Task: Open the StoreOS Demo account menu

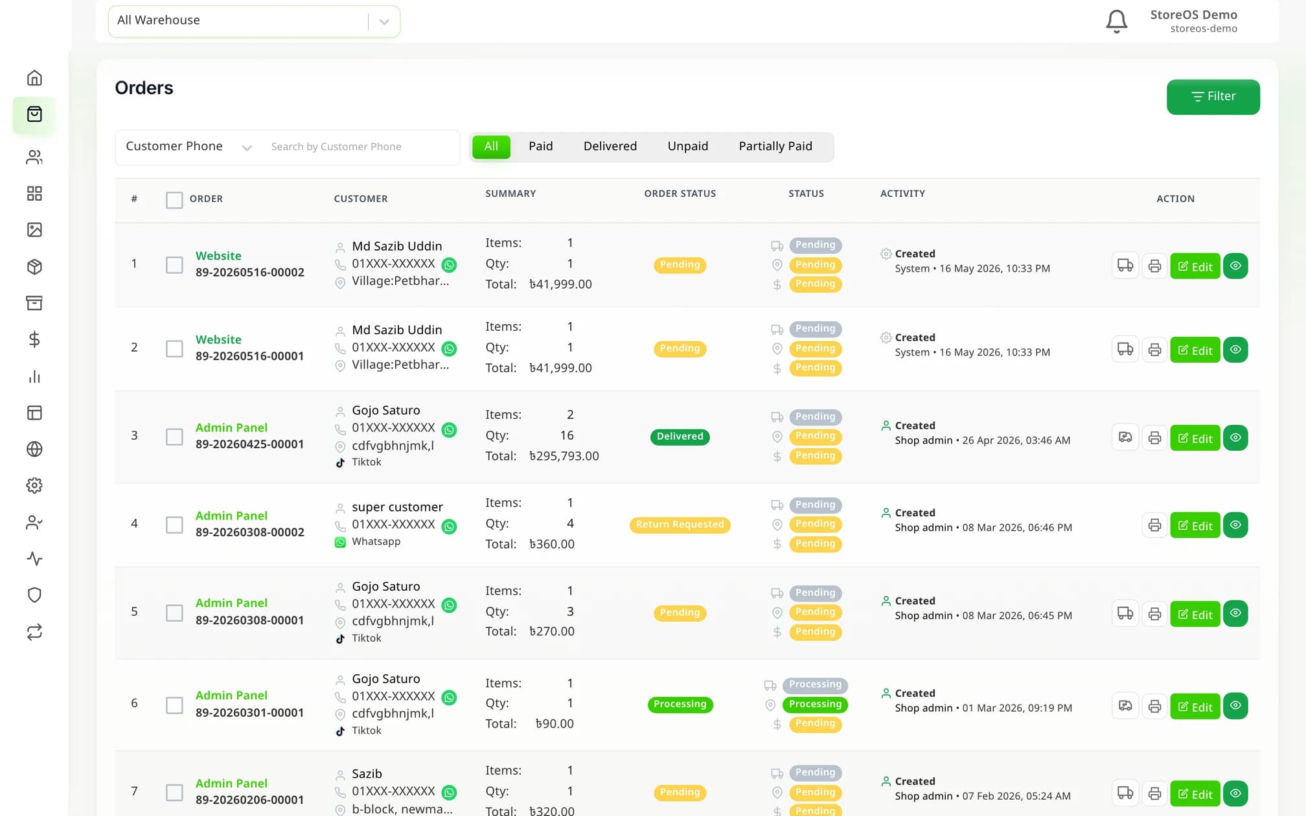Action: [1193, 21]
